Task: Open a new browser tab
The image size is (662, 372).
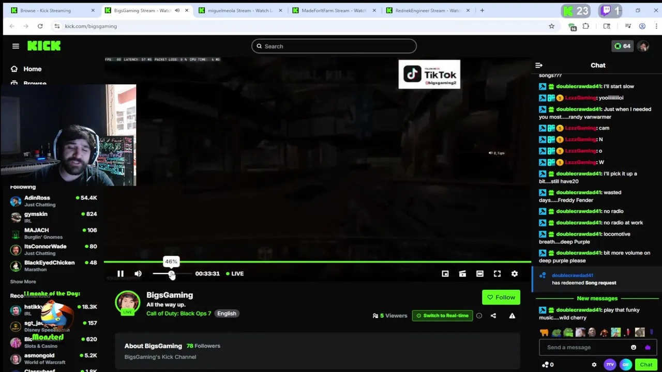Action: tap(482, 10)
